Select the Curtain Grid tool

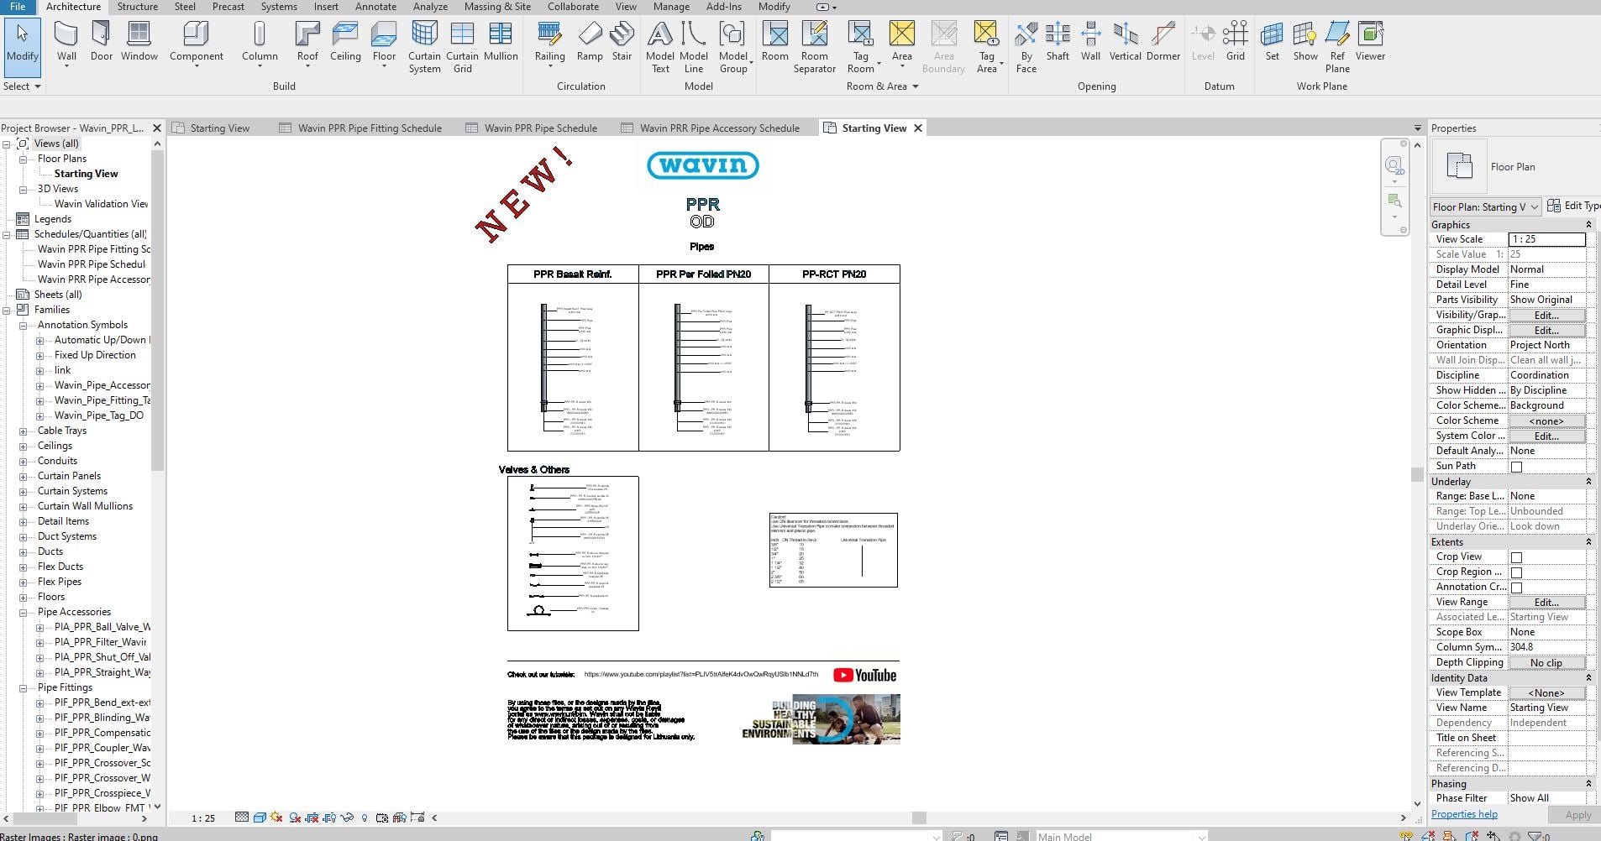462,47
